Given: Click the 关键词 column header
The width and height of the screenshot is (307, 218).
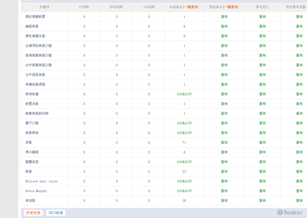Looking at the screenshot, I should [x=44, y=7].
